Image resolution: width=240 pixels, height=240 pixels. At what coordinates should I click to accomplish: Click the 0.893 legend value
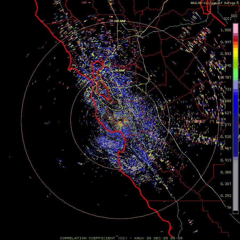[226, 54]
